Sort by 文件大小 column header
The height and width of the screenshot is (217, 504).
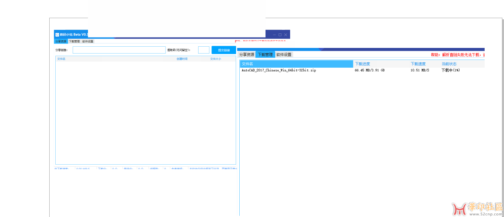(215, 59)
